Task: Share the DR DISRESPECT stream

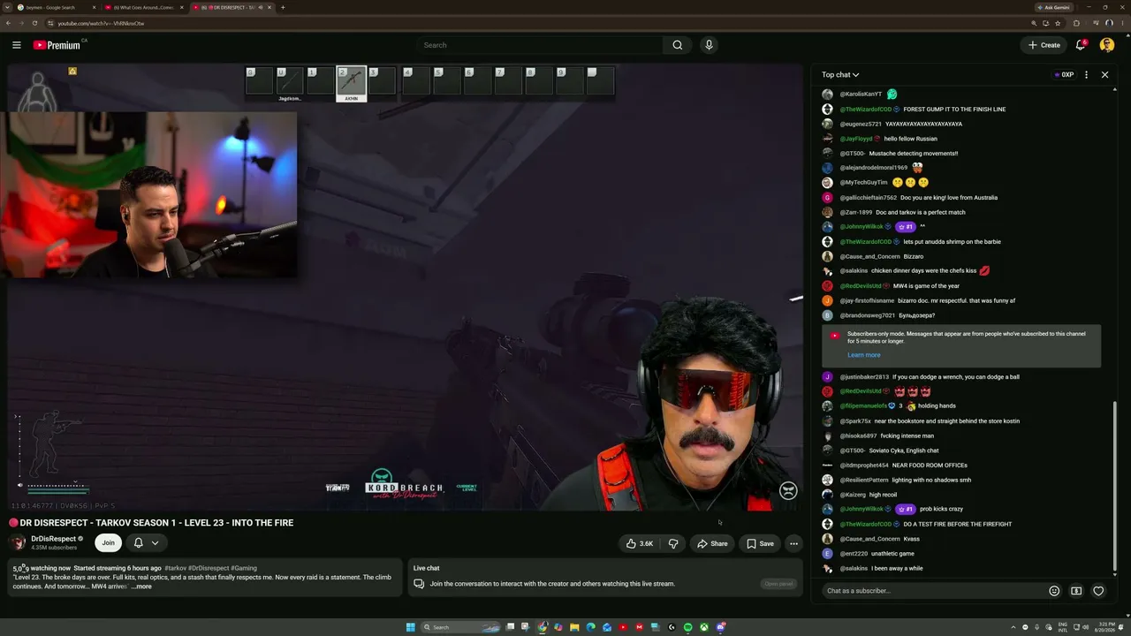Action: click(712, 543)
